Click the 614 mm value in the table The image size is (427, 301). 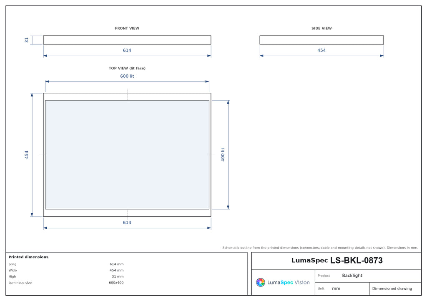pyautogui.click(x=117, y=264)
